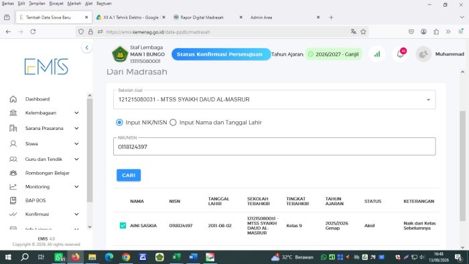469x264 pixels.
Task: Open notifications bell icon
Action: pos(400,54)
